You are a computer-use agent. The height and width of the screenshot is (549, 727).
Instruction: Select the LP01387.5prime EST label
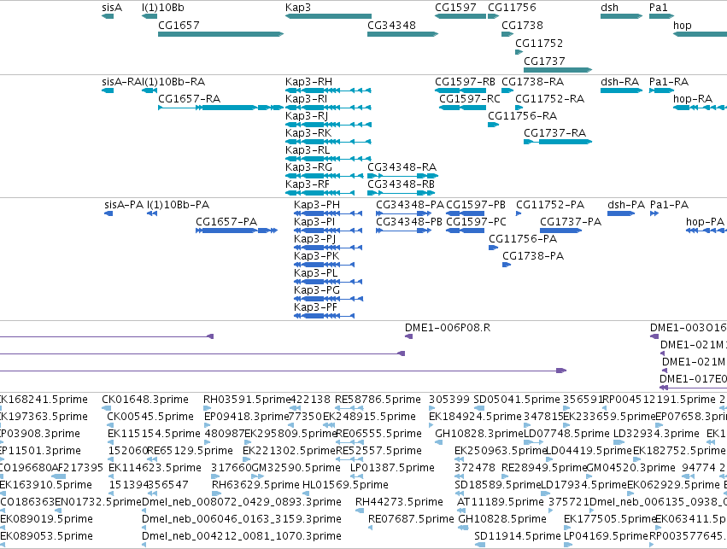[x=392, y=467]
